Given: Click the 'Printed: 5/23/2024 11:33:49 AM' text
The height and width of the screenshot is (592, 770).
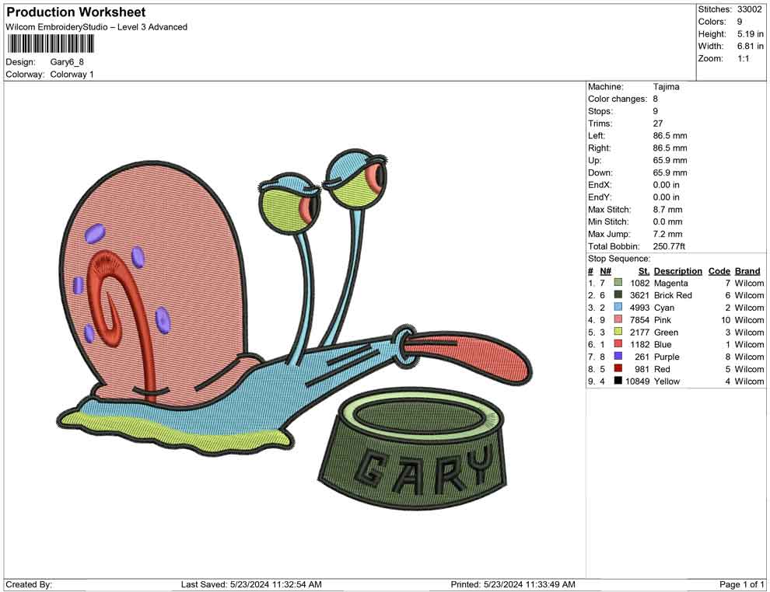Looking at the screenshot, I should [513, 584].
